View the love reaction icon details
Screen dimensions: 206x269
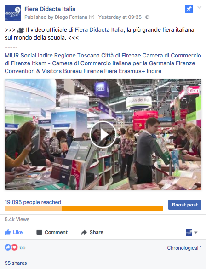[x=14, y=247]
